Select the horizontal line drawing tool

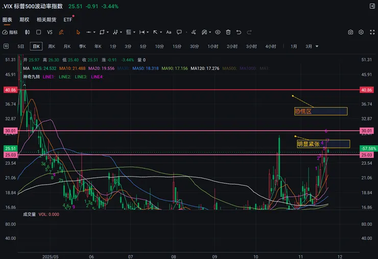(89, 32)
